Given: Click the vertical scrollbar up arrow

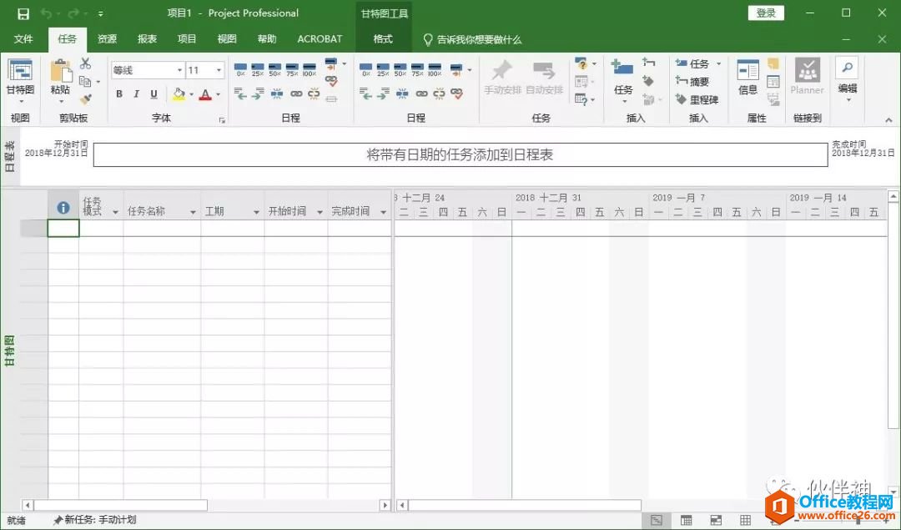Looking at the screenshot, I should [x=893, y=197].
